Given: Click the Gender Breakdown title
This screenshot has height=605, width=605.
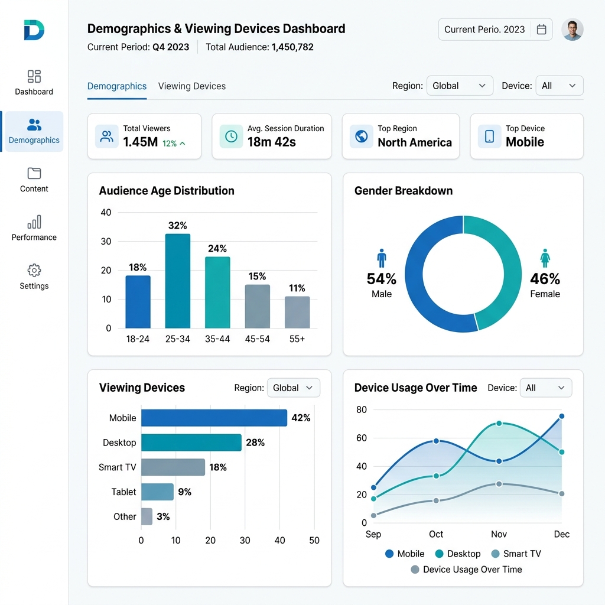Looking at the screenshot, I should point(404,191).
